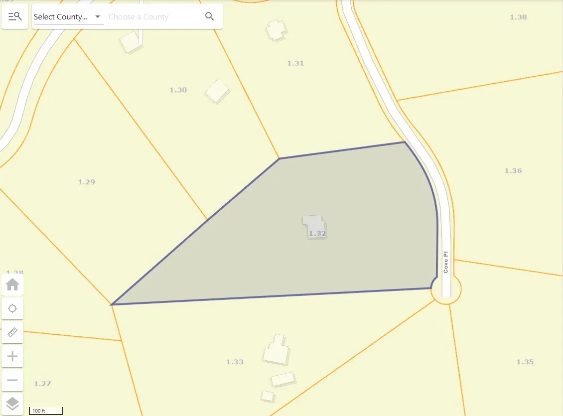Click the 100 ft scale bar
This screenshot has width=563, height=416.
pos(46,411)
